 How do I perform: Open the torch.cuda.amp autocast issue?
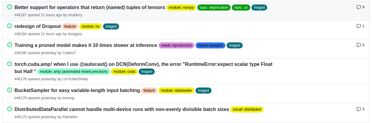pyautogui.click(x=143, y=64)
